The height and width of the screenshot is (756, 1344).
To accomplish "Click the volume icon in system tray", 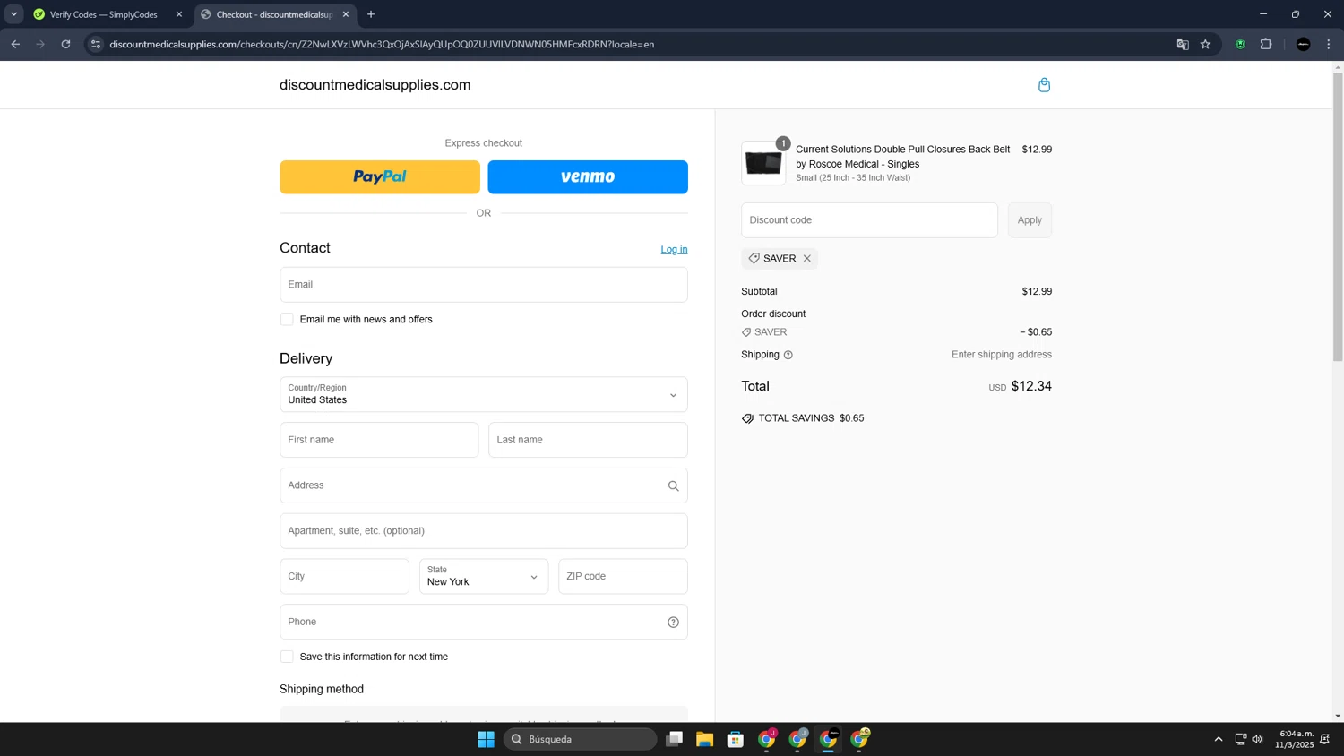I will point(1257,739).
